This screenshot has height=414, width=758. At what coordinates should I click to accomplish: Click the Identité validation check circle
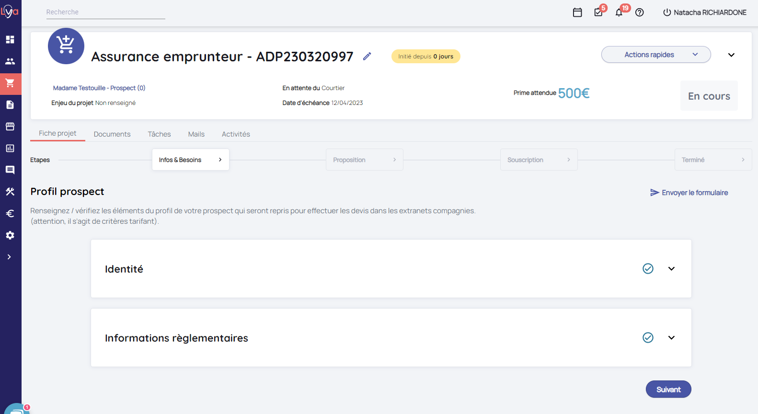click(x=648, y=269)
